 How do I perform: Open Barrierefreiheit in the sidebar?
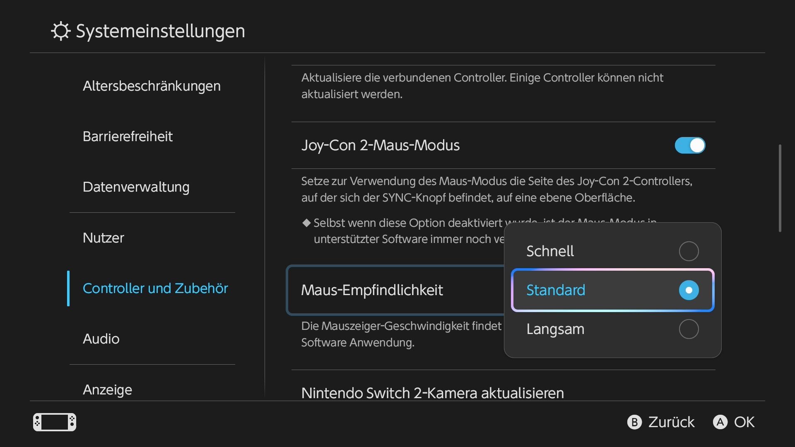(x=128, y=137)
